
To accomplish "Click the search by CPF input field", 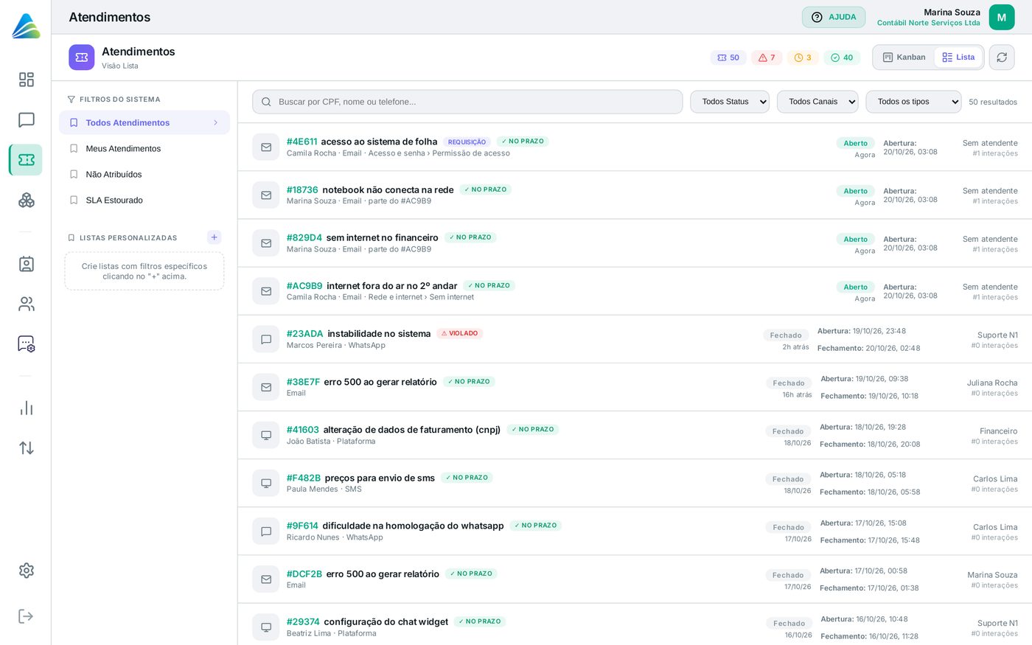I will click(467, 102).
